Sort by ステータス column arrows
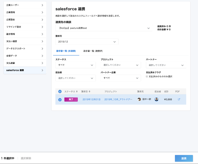This screenshot has height=164, width=198. pyautogui.click(x=77, y=92)
